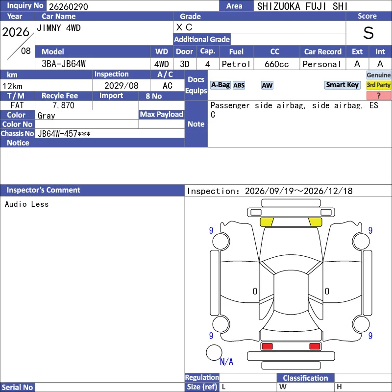Click the chassis number JB64W-457***
The width and height of the screenshot is (392, 392).
64,134
